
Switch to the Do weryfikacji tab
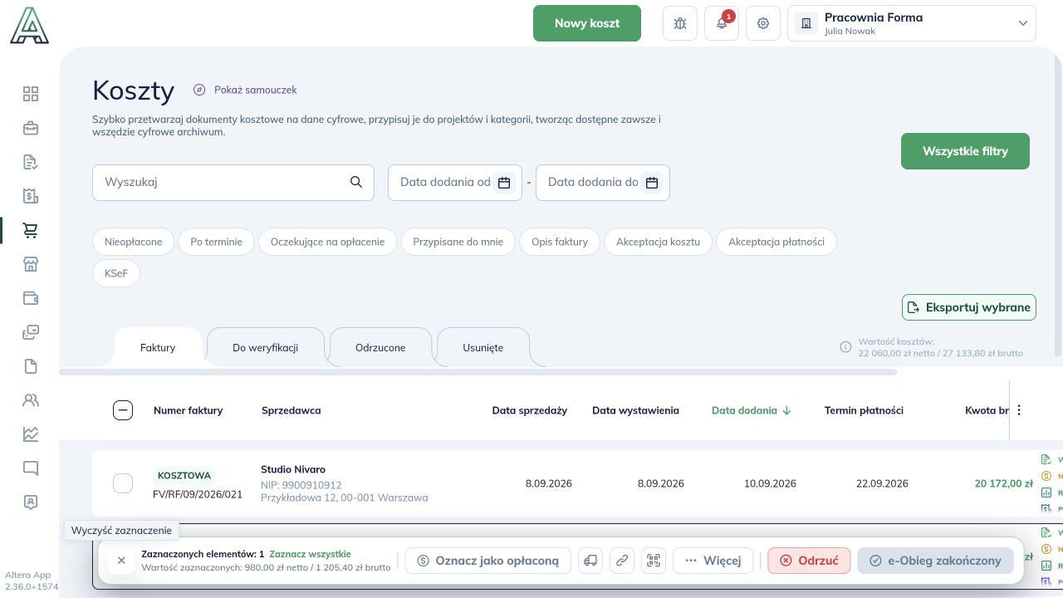[266, 347]
